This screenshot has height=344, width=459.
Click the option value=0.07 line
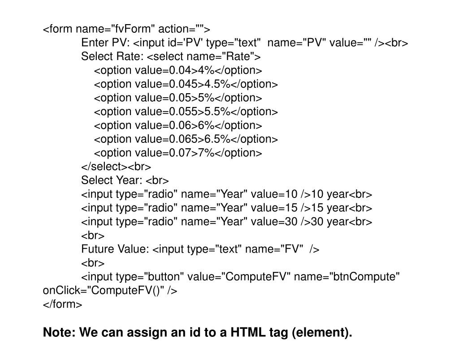[x=178, y=153]
